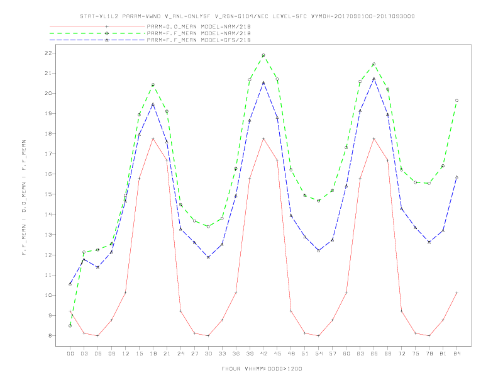
Task: Click the red observed peak marker at hour 18
Action: [153, 138]
